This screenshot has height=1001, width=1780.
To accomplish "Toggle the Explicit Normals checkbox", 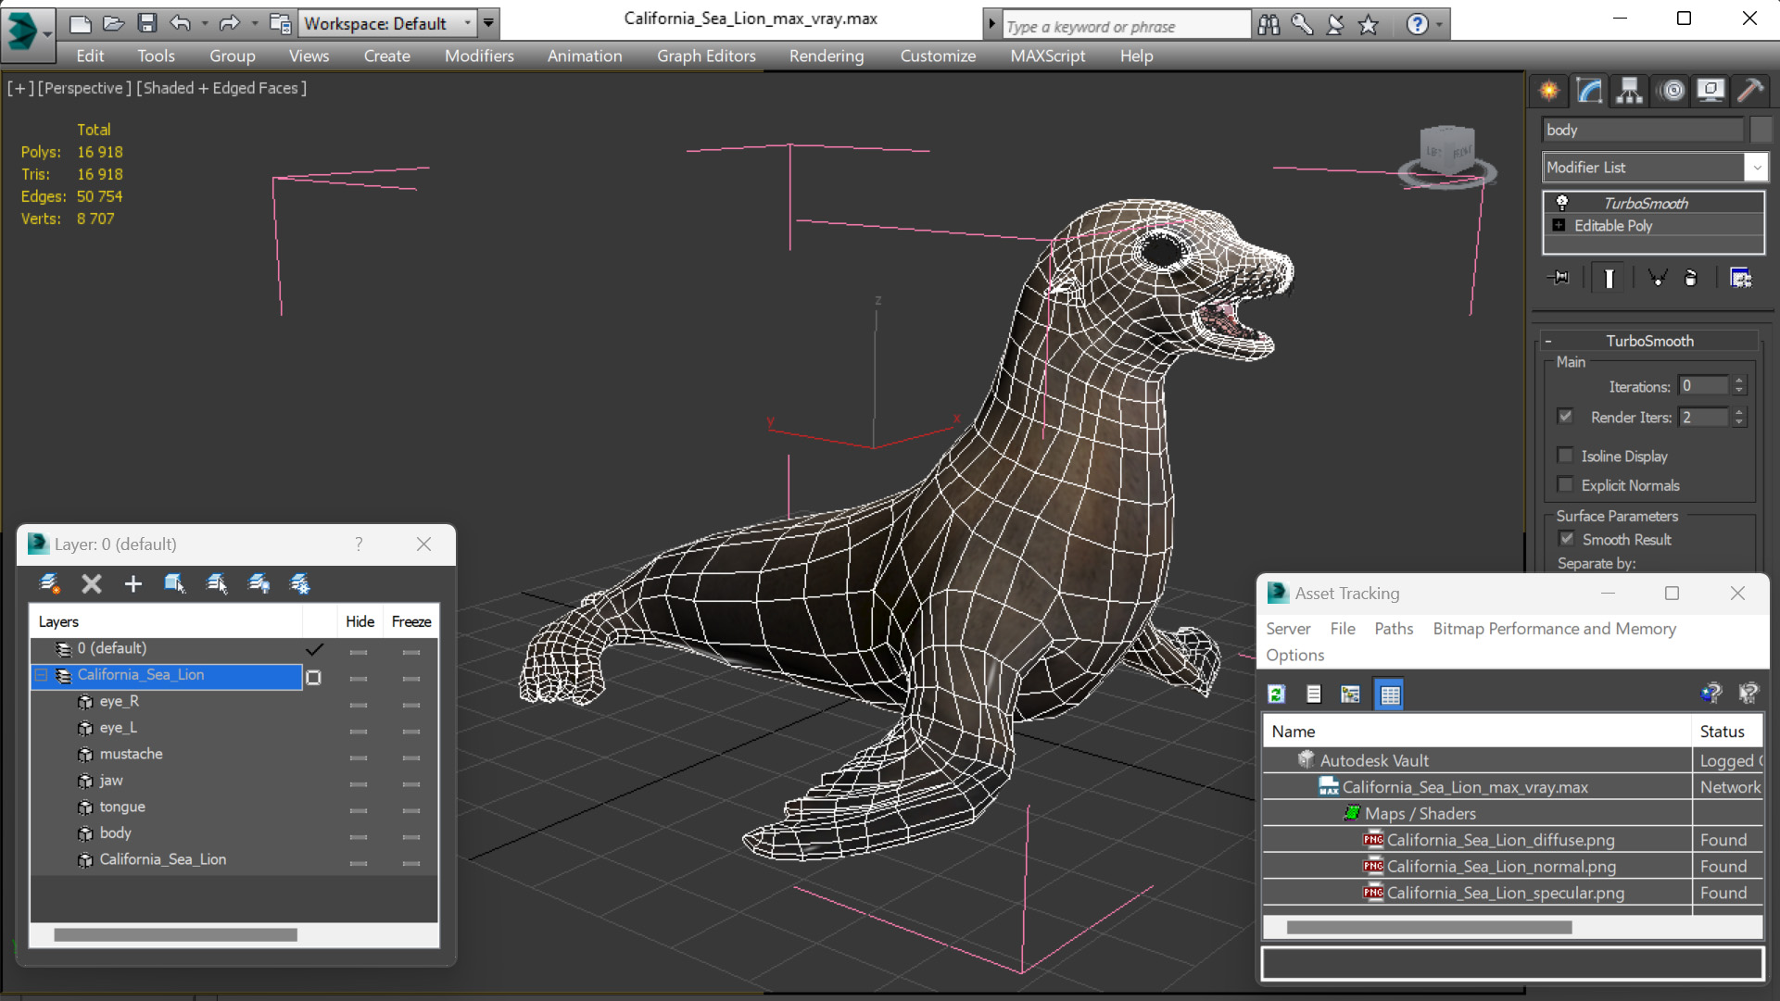I will (x=1566, y=484).
